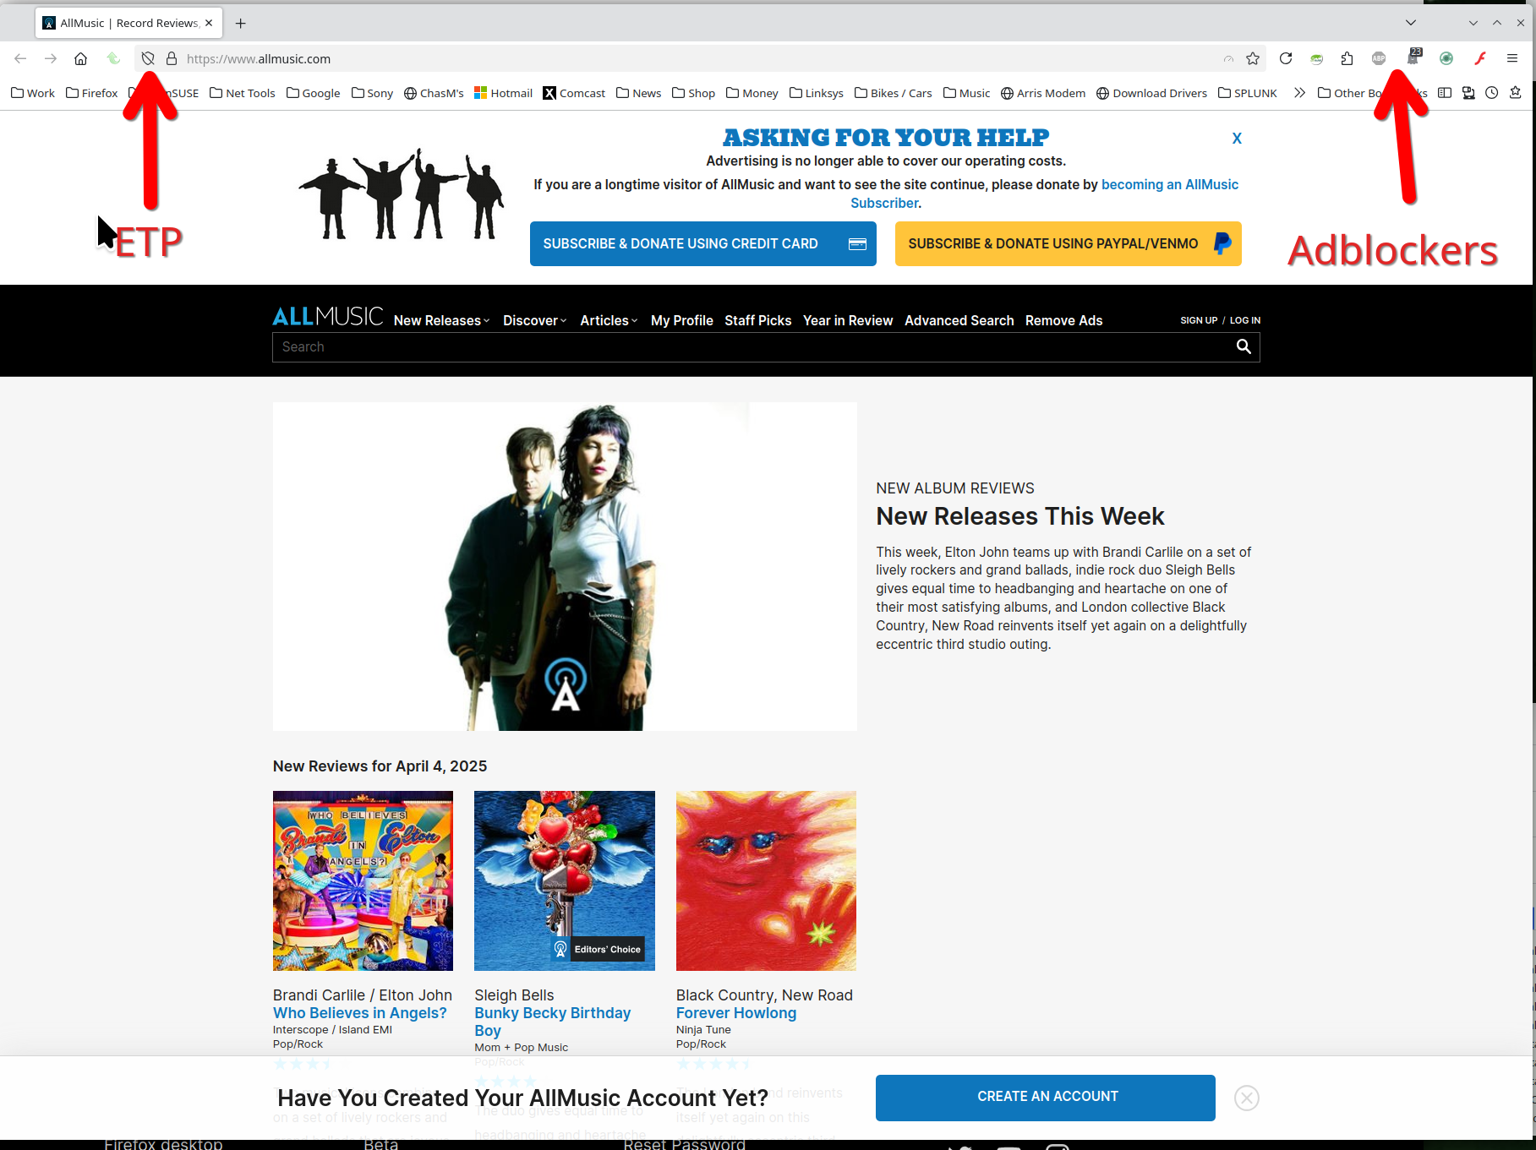Open Staff Picks
Screen dimensions: 1536x1150
tap(758, 320)
